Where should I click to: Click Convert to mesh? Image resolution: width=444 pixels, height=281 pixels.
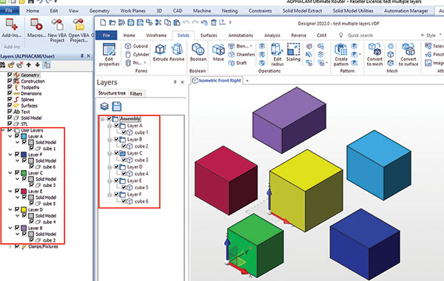pos(374,54)
